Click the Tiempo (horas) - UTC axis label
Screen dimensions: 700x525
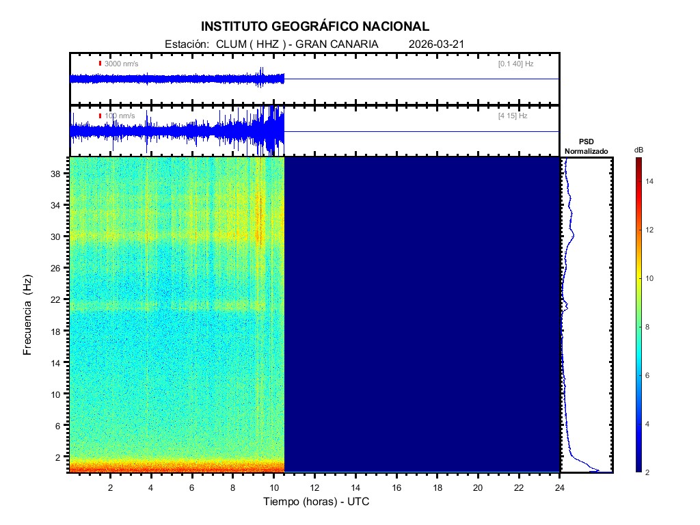tap(317, 502)
